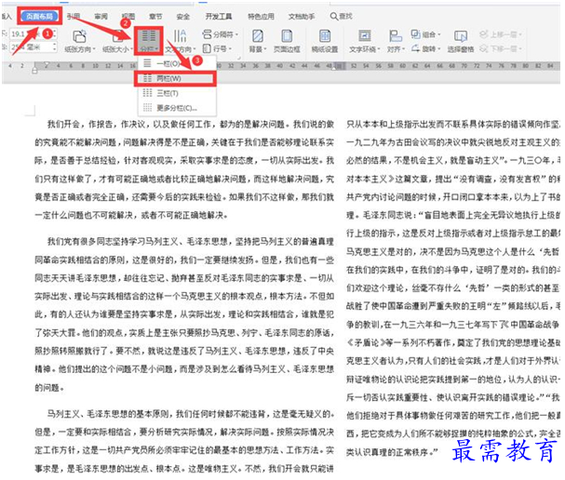Open the page setup dialog launcher corner icon
565x480 pixels.
coord(238,58)
